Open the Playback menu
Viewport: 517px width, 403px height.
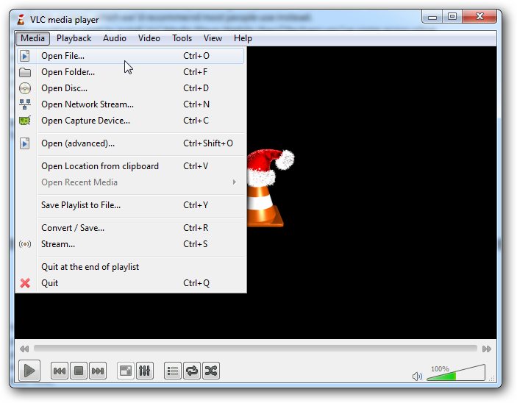click(x=74, y=38)
